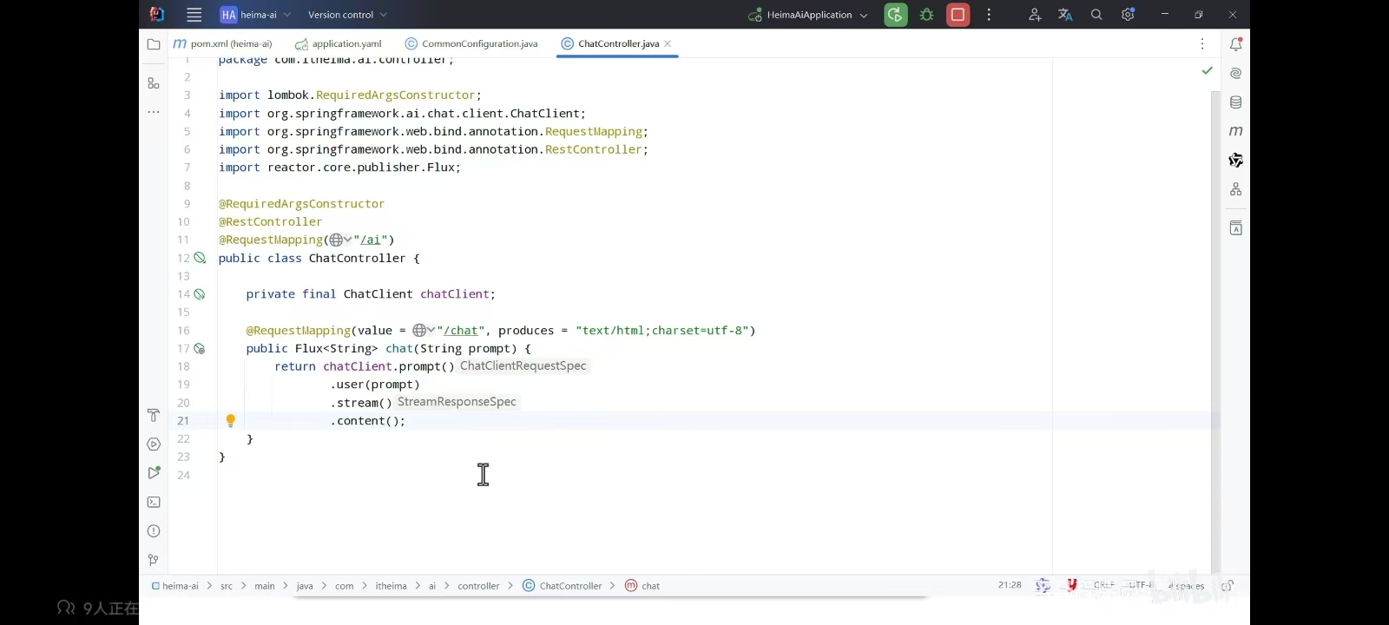The image size is (1389, 625).
Task: Open the Maven tool window icon
Action: click(1236, 131)
